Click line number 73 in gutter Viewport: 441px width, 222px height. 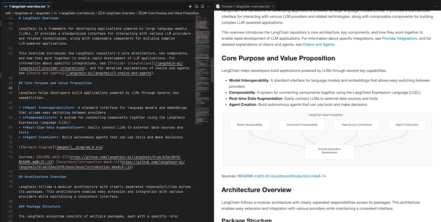click(x=11, y=147)
